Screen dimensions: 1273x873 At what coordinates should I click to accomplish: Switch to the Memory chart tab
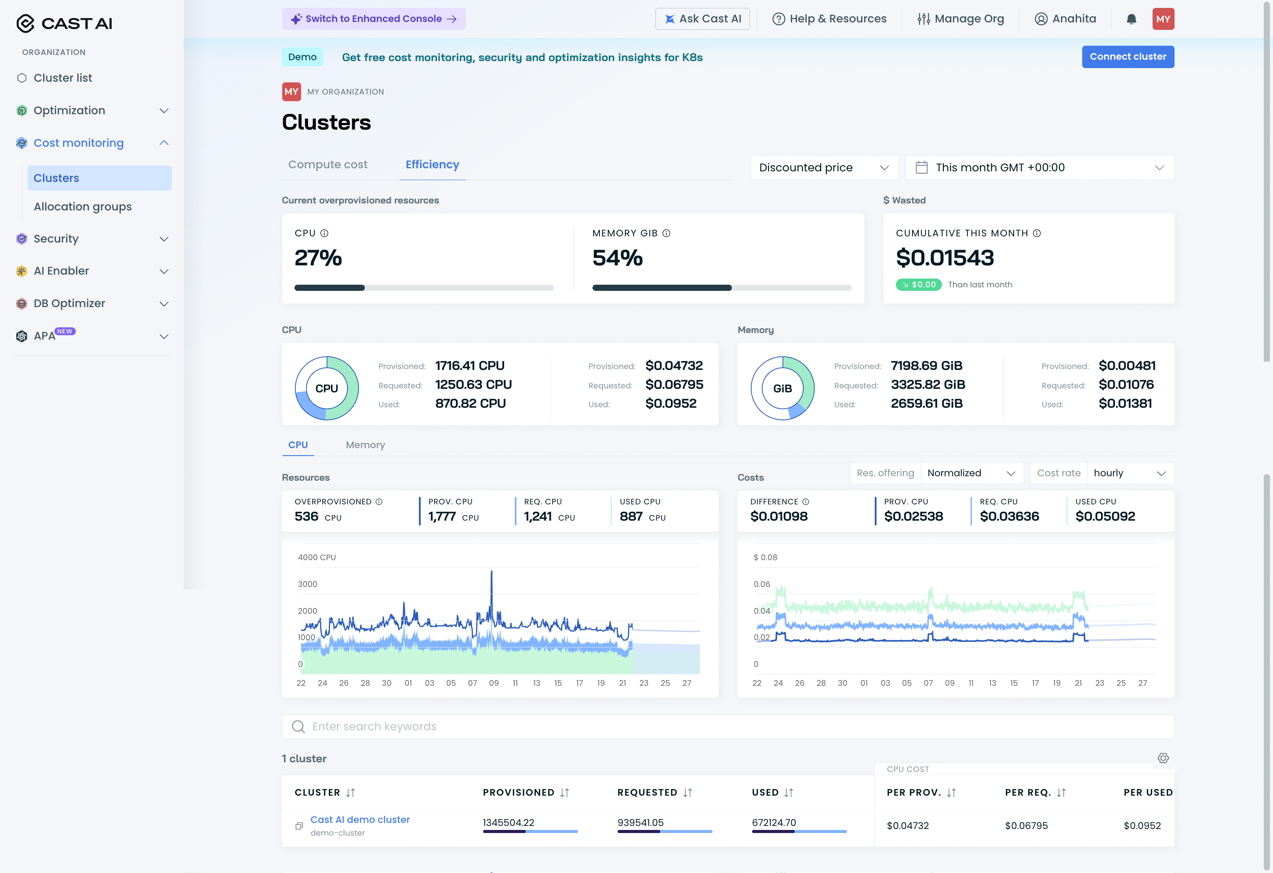click(x=365, y=445)
